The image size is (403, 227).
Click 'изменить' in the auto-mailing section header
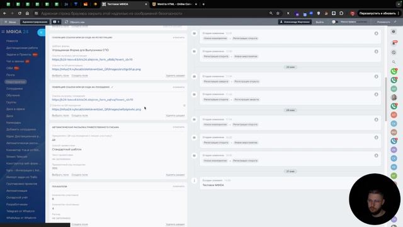(x=179, y=127)
